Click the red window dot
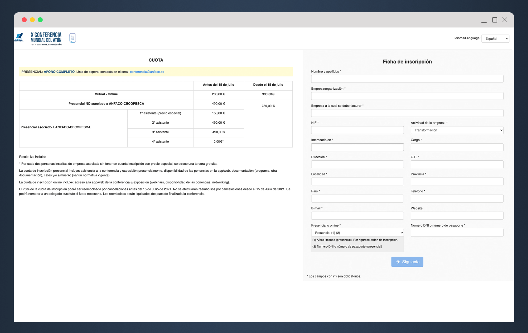This screenshot has width=528, height=333. [x=24, y=20]
